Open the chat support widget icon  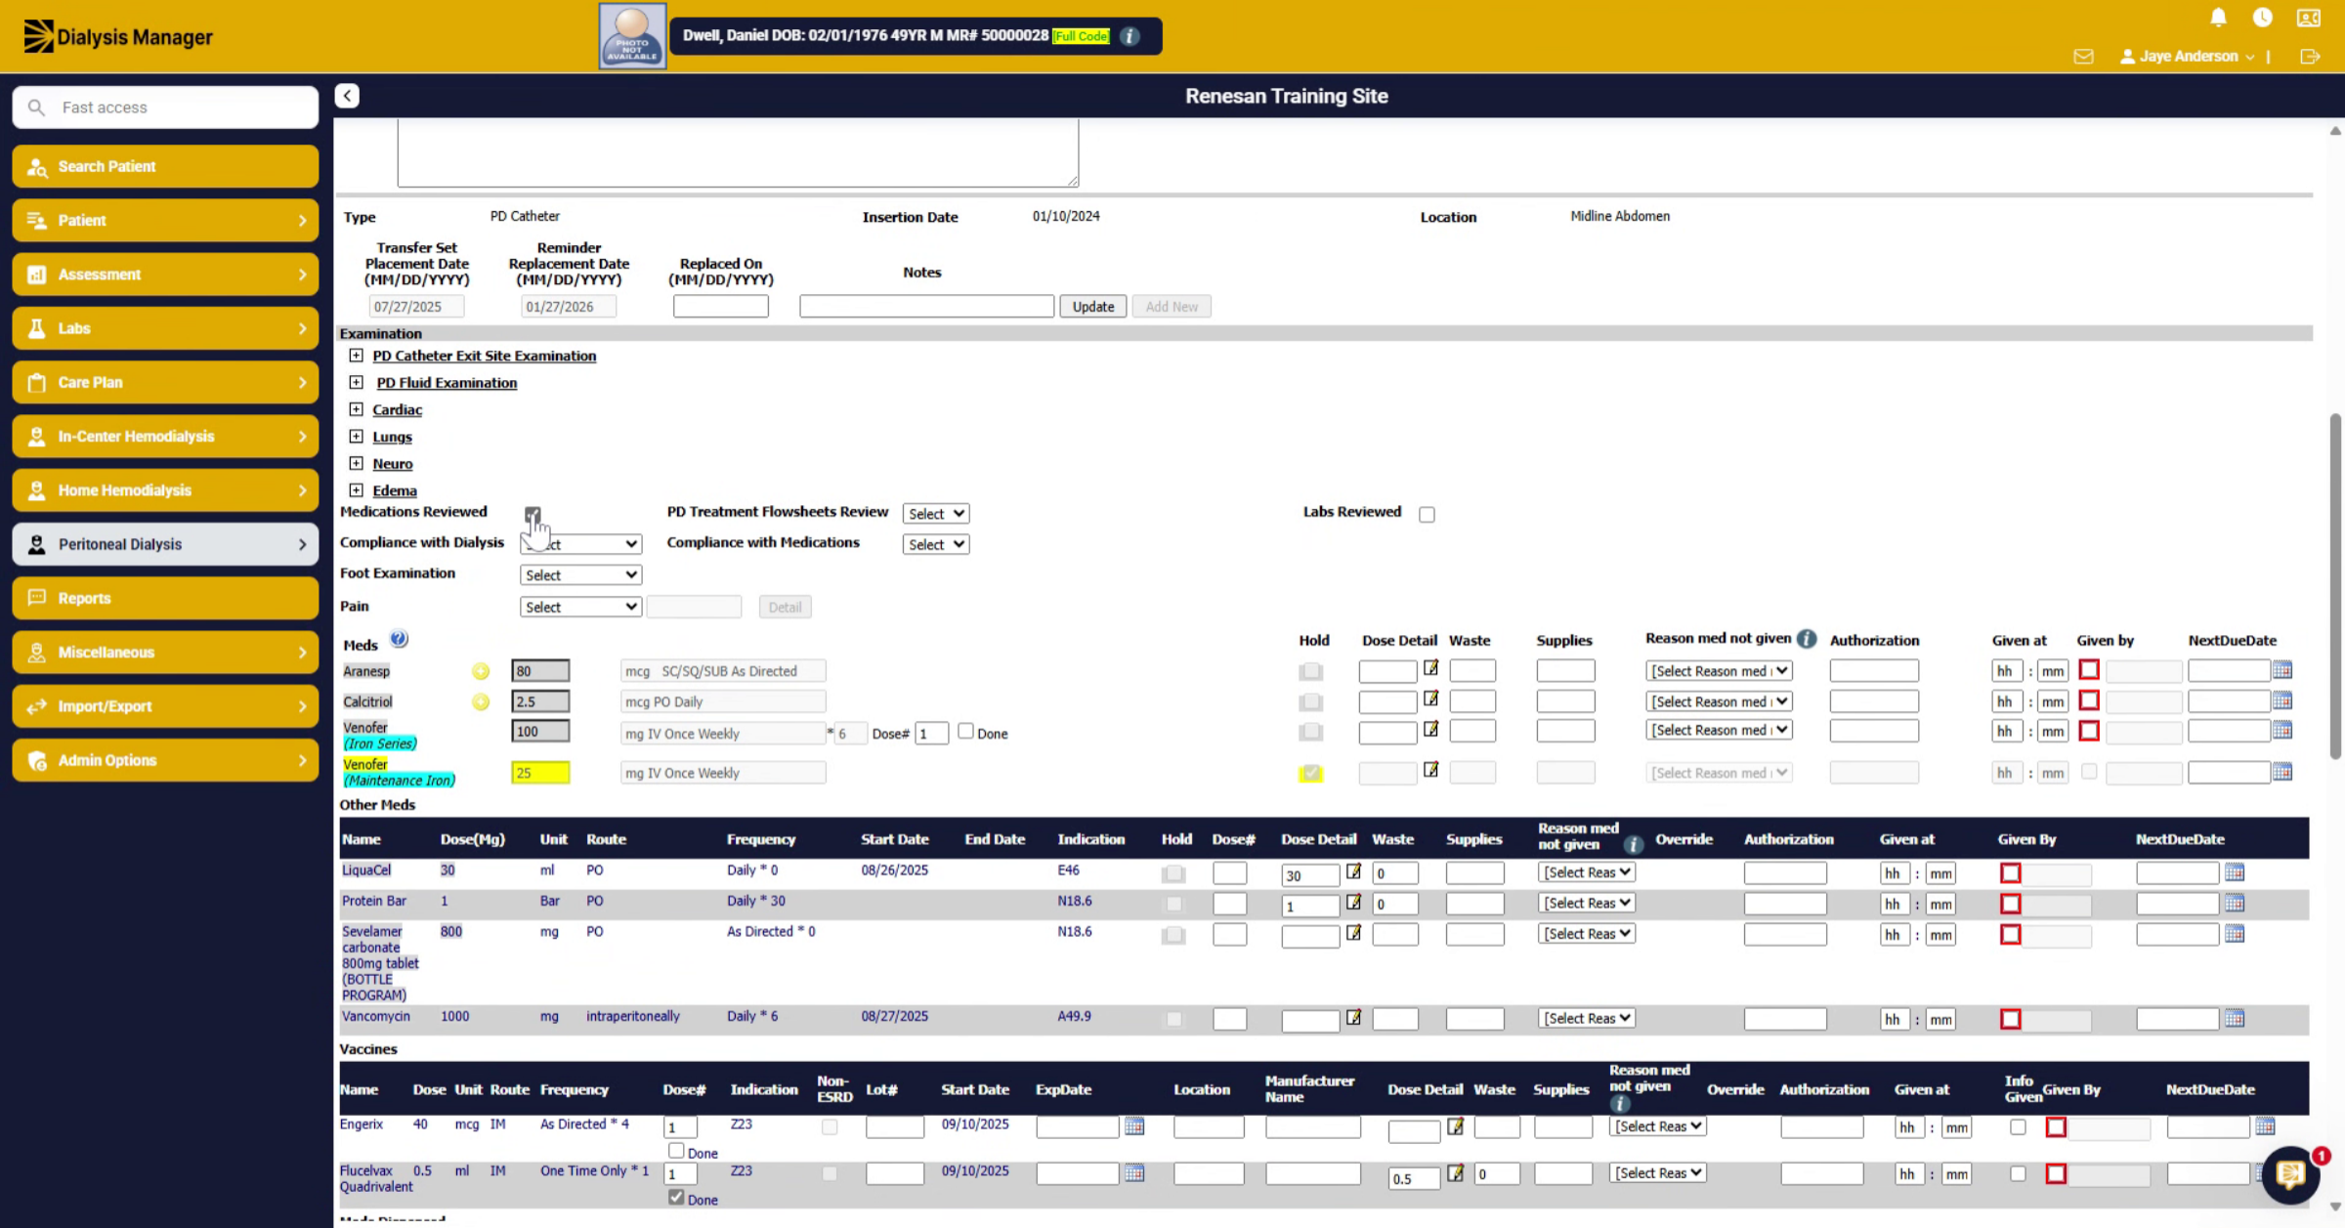click(x=2291, y=1173)
